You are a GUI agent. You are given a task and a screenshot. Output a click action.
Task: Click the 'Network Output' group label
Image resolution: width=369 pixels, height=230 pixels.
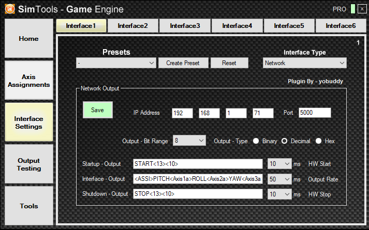pyautogui.click(x=100, y=88)
